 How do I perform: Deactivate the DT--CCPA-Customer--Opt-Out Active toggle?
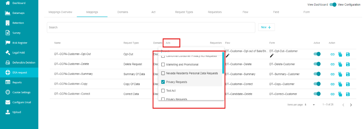317,54
